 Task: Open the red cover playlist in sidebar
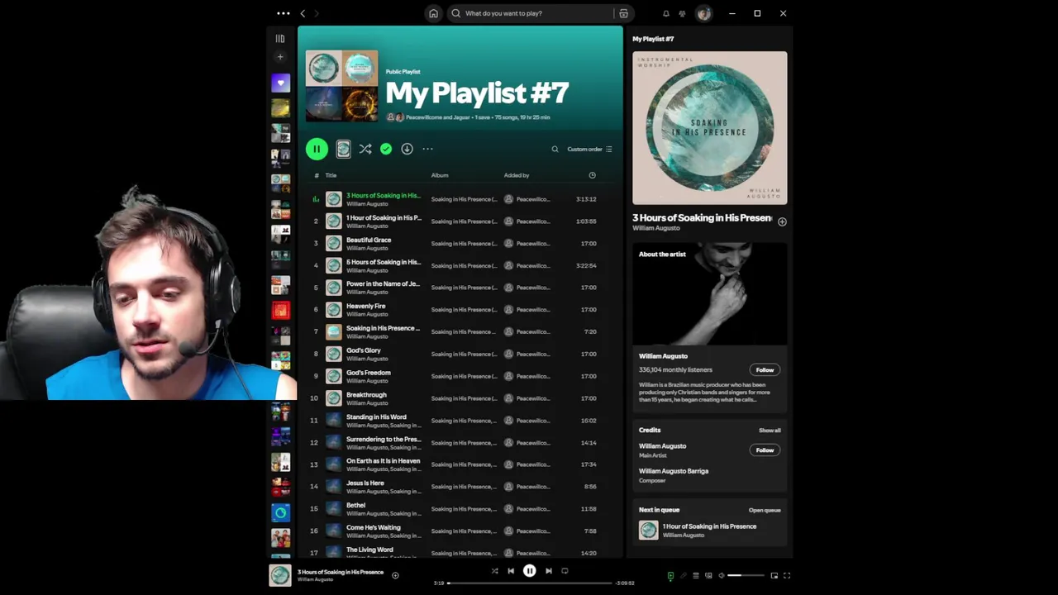(x=280, y=311)
